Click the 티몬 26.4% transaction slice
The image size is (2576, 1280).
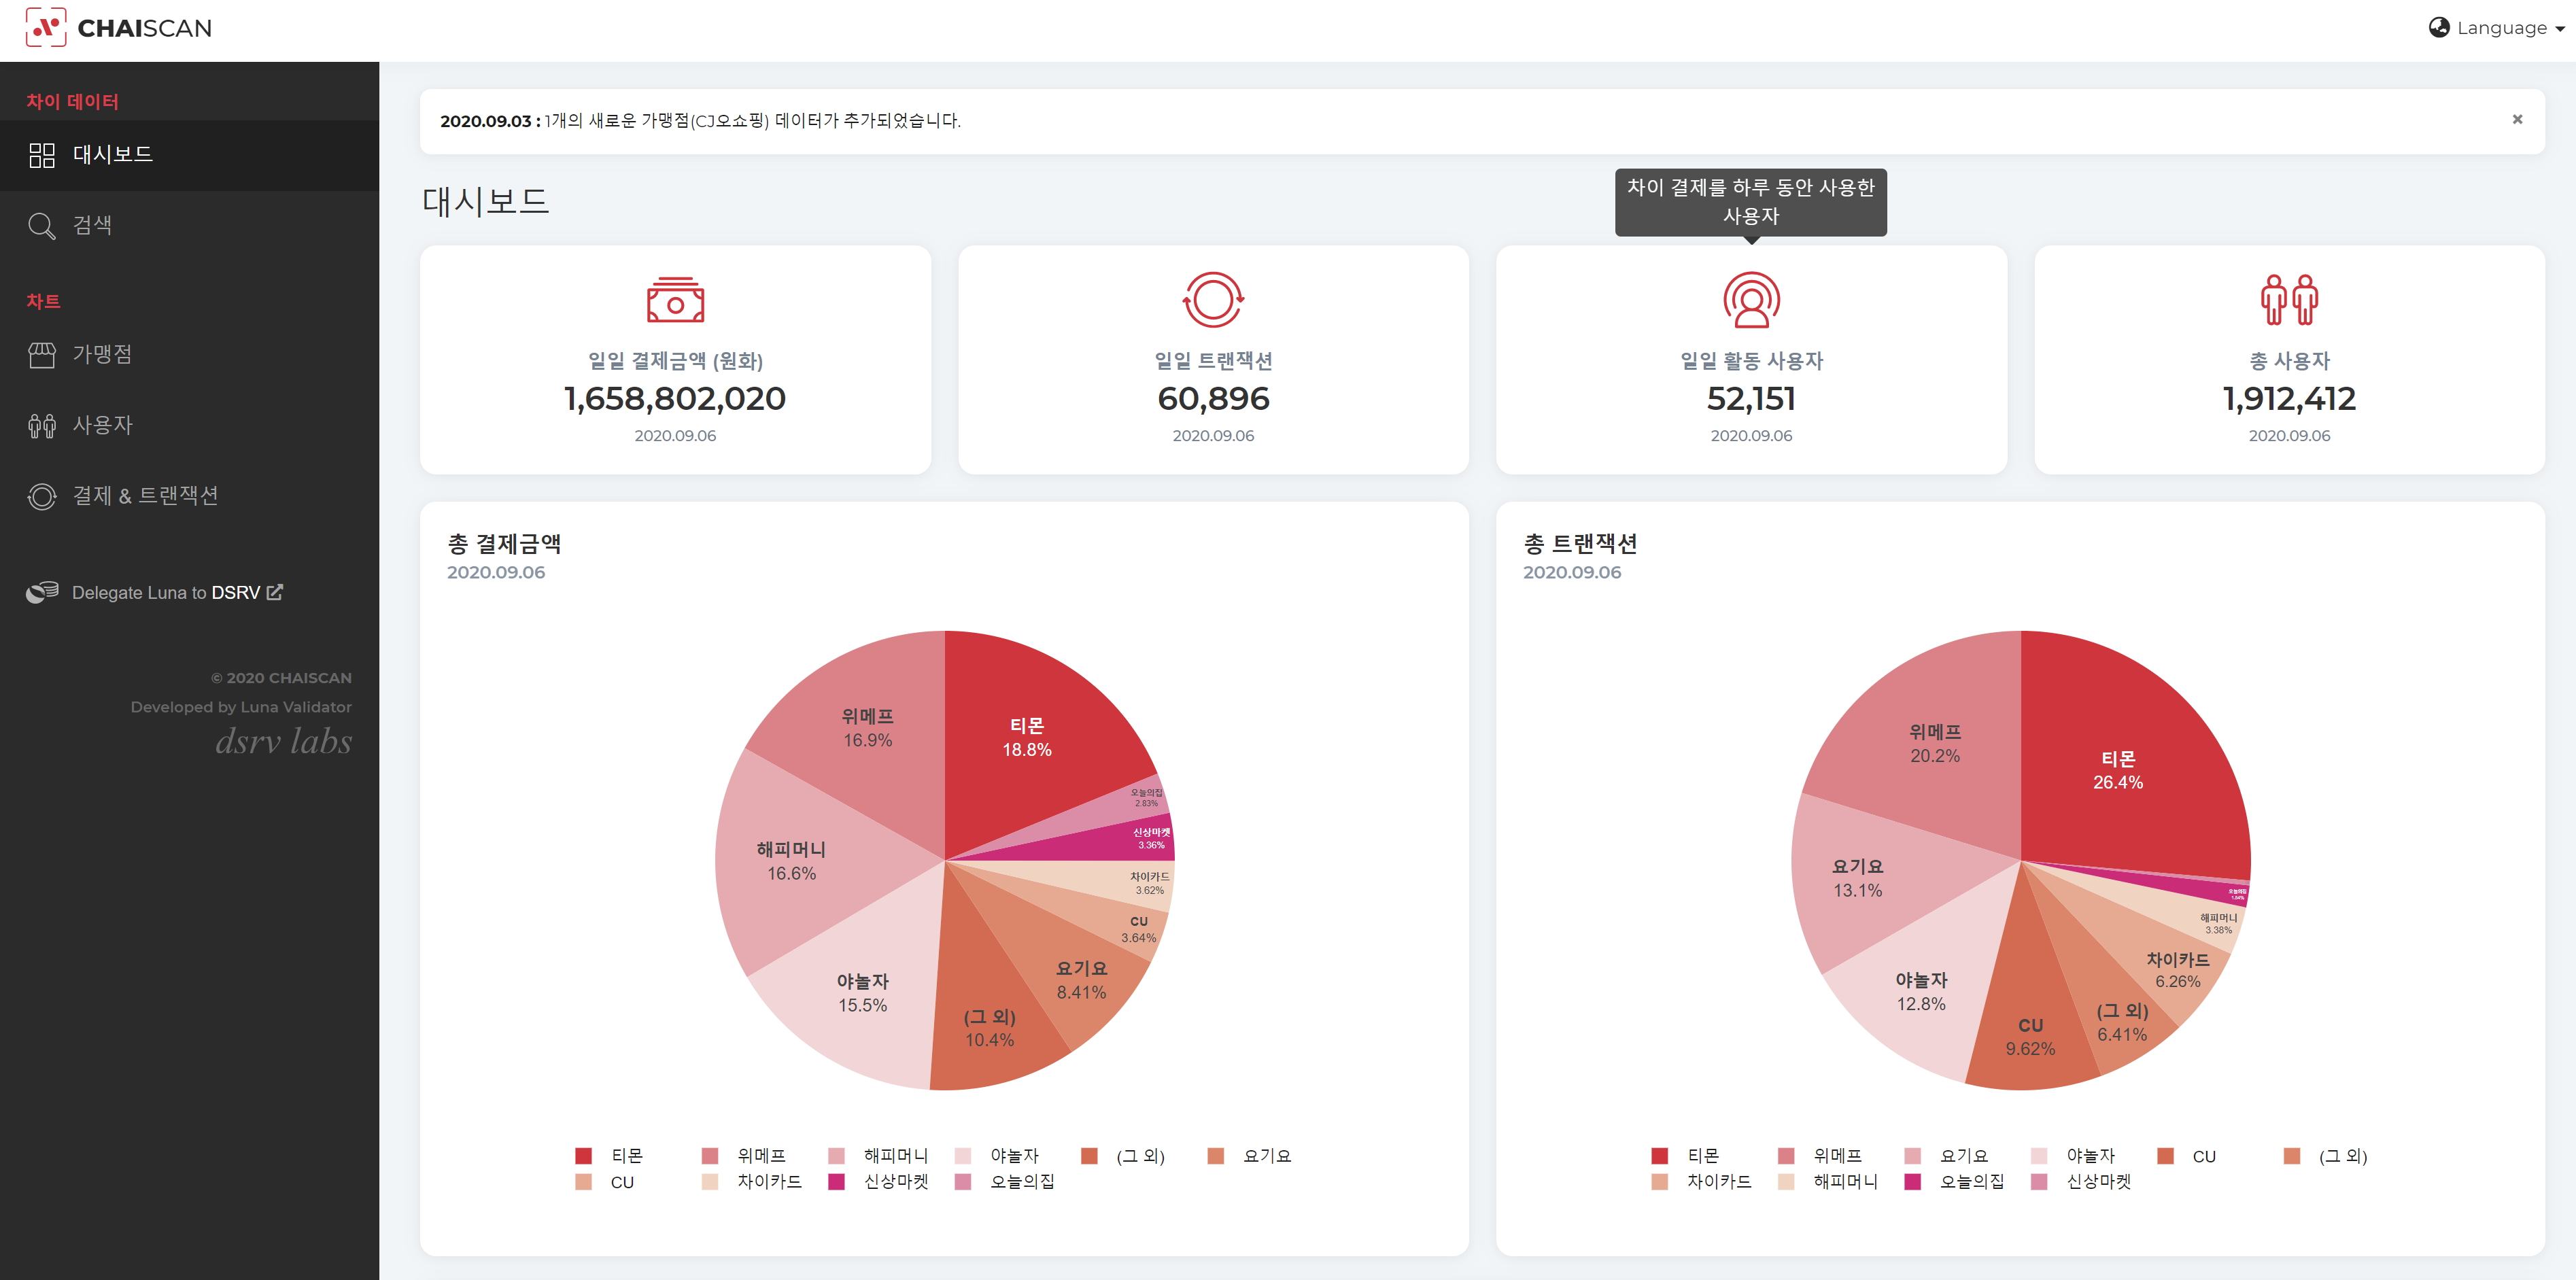(2118, 770)
